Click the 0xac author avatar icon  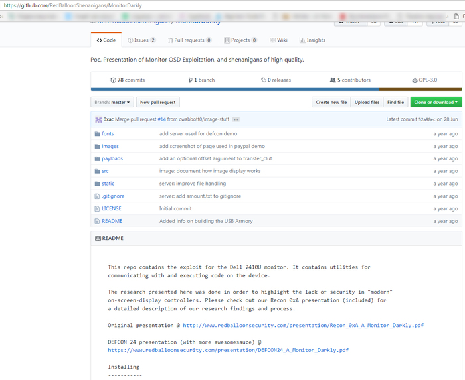(x=98, y=119)
